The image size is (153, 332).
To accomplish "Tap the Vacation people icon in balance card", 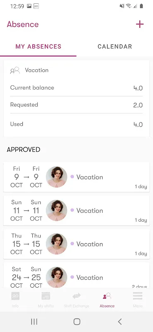I will click(x=15, y=70).
